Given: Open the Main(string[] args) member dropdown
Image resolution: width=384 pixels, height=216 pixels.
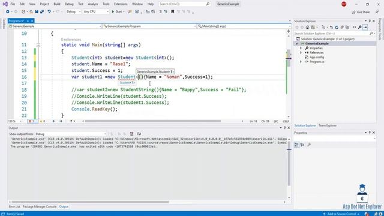Looking at the screenshot, I should pos(244,26).
